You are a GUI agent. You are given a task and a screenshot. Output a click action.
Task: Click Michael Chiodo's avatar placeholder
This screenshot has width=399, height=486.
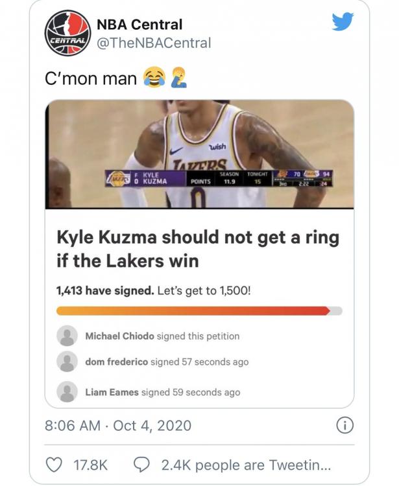tap(67, 336)
